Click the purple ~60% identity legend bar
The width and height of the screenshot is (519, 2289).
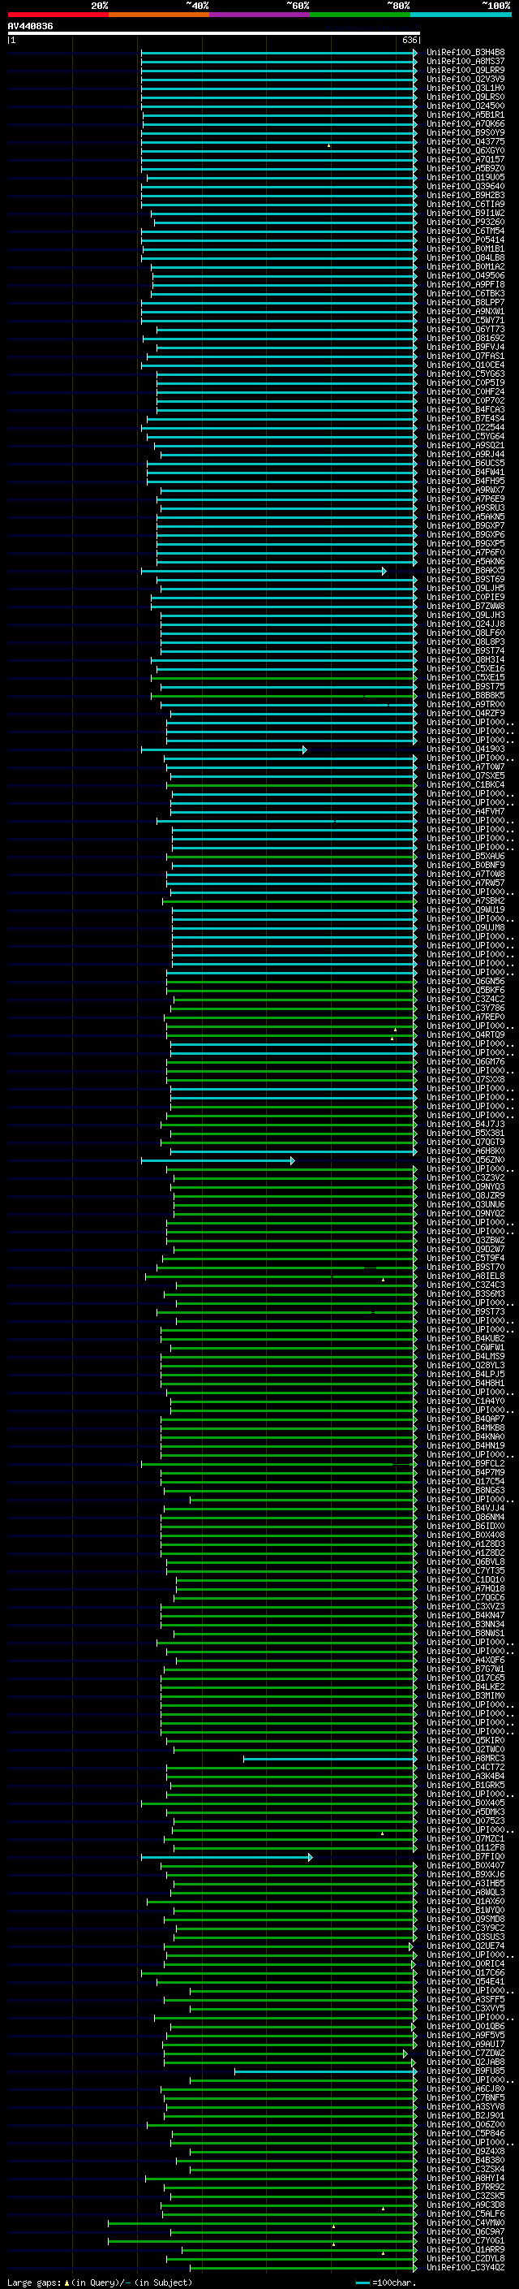pyautogui.click(x=260, y=15)
